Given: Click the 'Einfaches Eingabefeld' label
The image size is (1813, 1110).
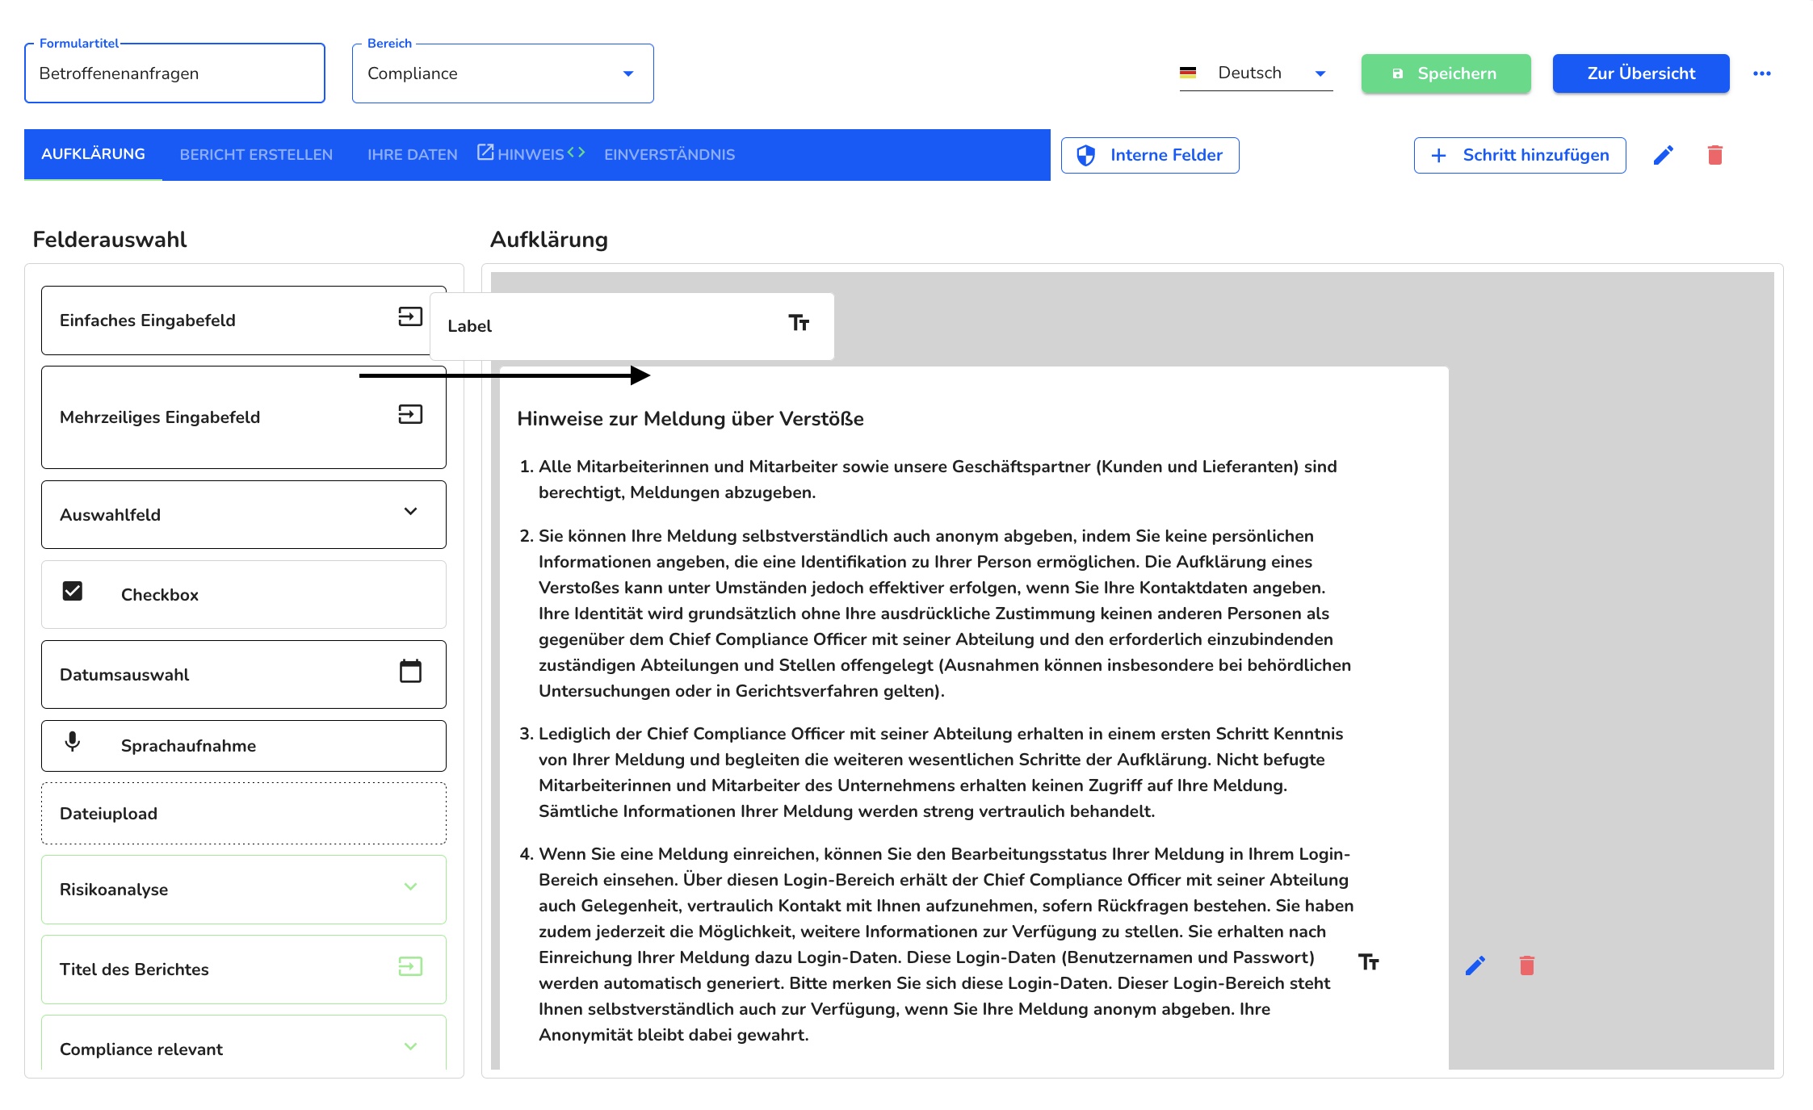Looking at the screenshot, I should tap(148, 320).
